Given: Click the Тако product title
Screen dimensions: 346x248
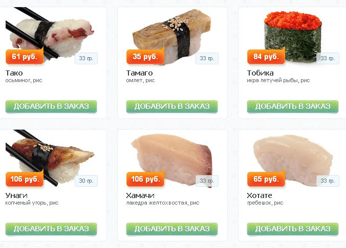Looking at the screenshot, I should point(14,73).
